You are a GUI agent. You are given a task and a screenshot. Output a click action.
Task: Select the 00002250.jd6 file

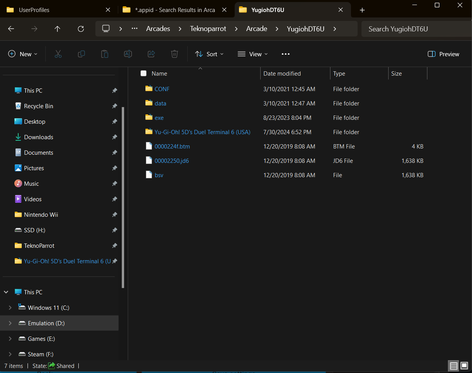click(171, 161)
